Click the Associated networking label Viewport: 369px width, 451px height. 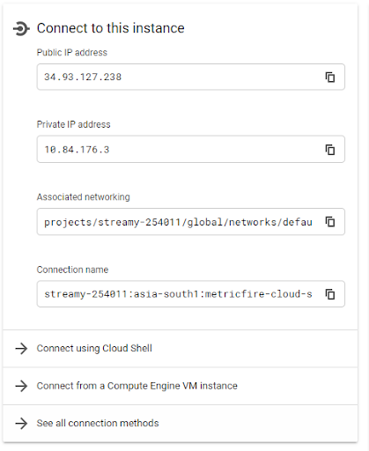[x=83, y=197]
